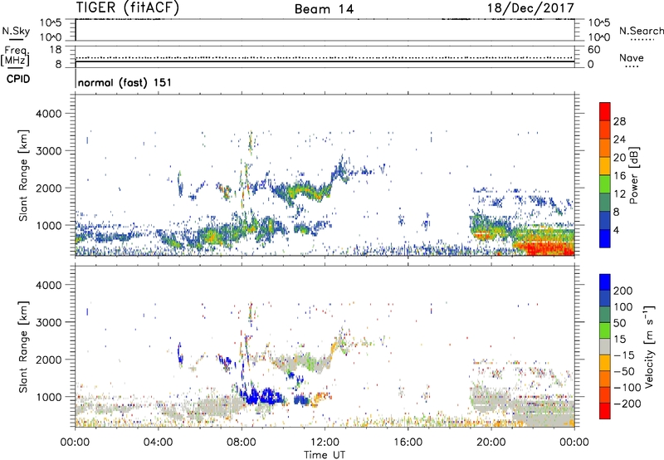The width and height of the screenshot is (664, 460).
Task: Click the "-15" label on the velocity colorbar
Action: [625, 355]
